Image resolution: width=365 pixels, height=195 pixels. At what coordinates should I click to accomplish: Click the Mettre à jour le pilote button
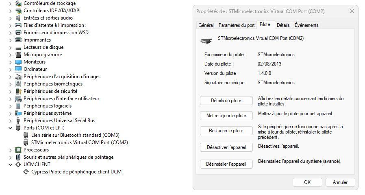(x=226, y=116)
